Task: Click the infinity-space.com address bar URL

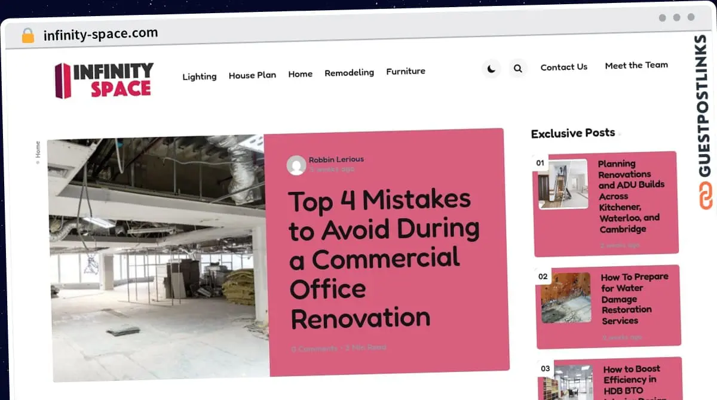Action: tap(100, 34)
